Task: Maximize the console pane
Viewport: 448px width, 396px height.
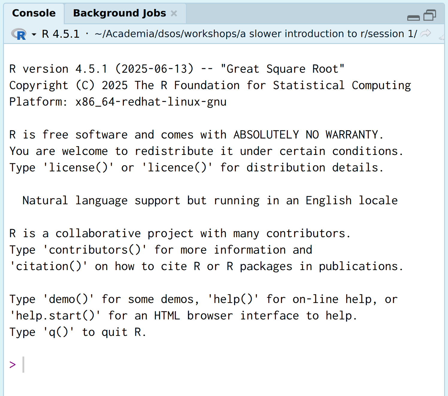Action: point(430,15)
